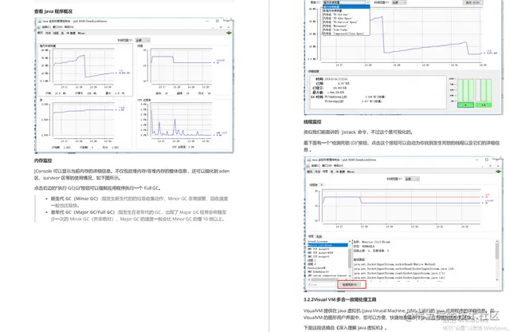This screenshot has width=510, height=332.
Task: Choose Code Cache memory pool option
Action: 346,30
